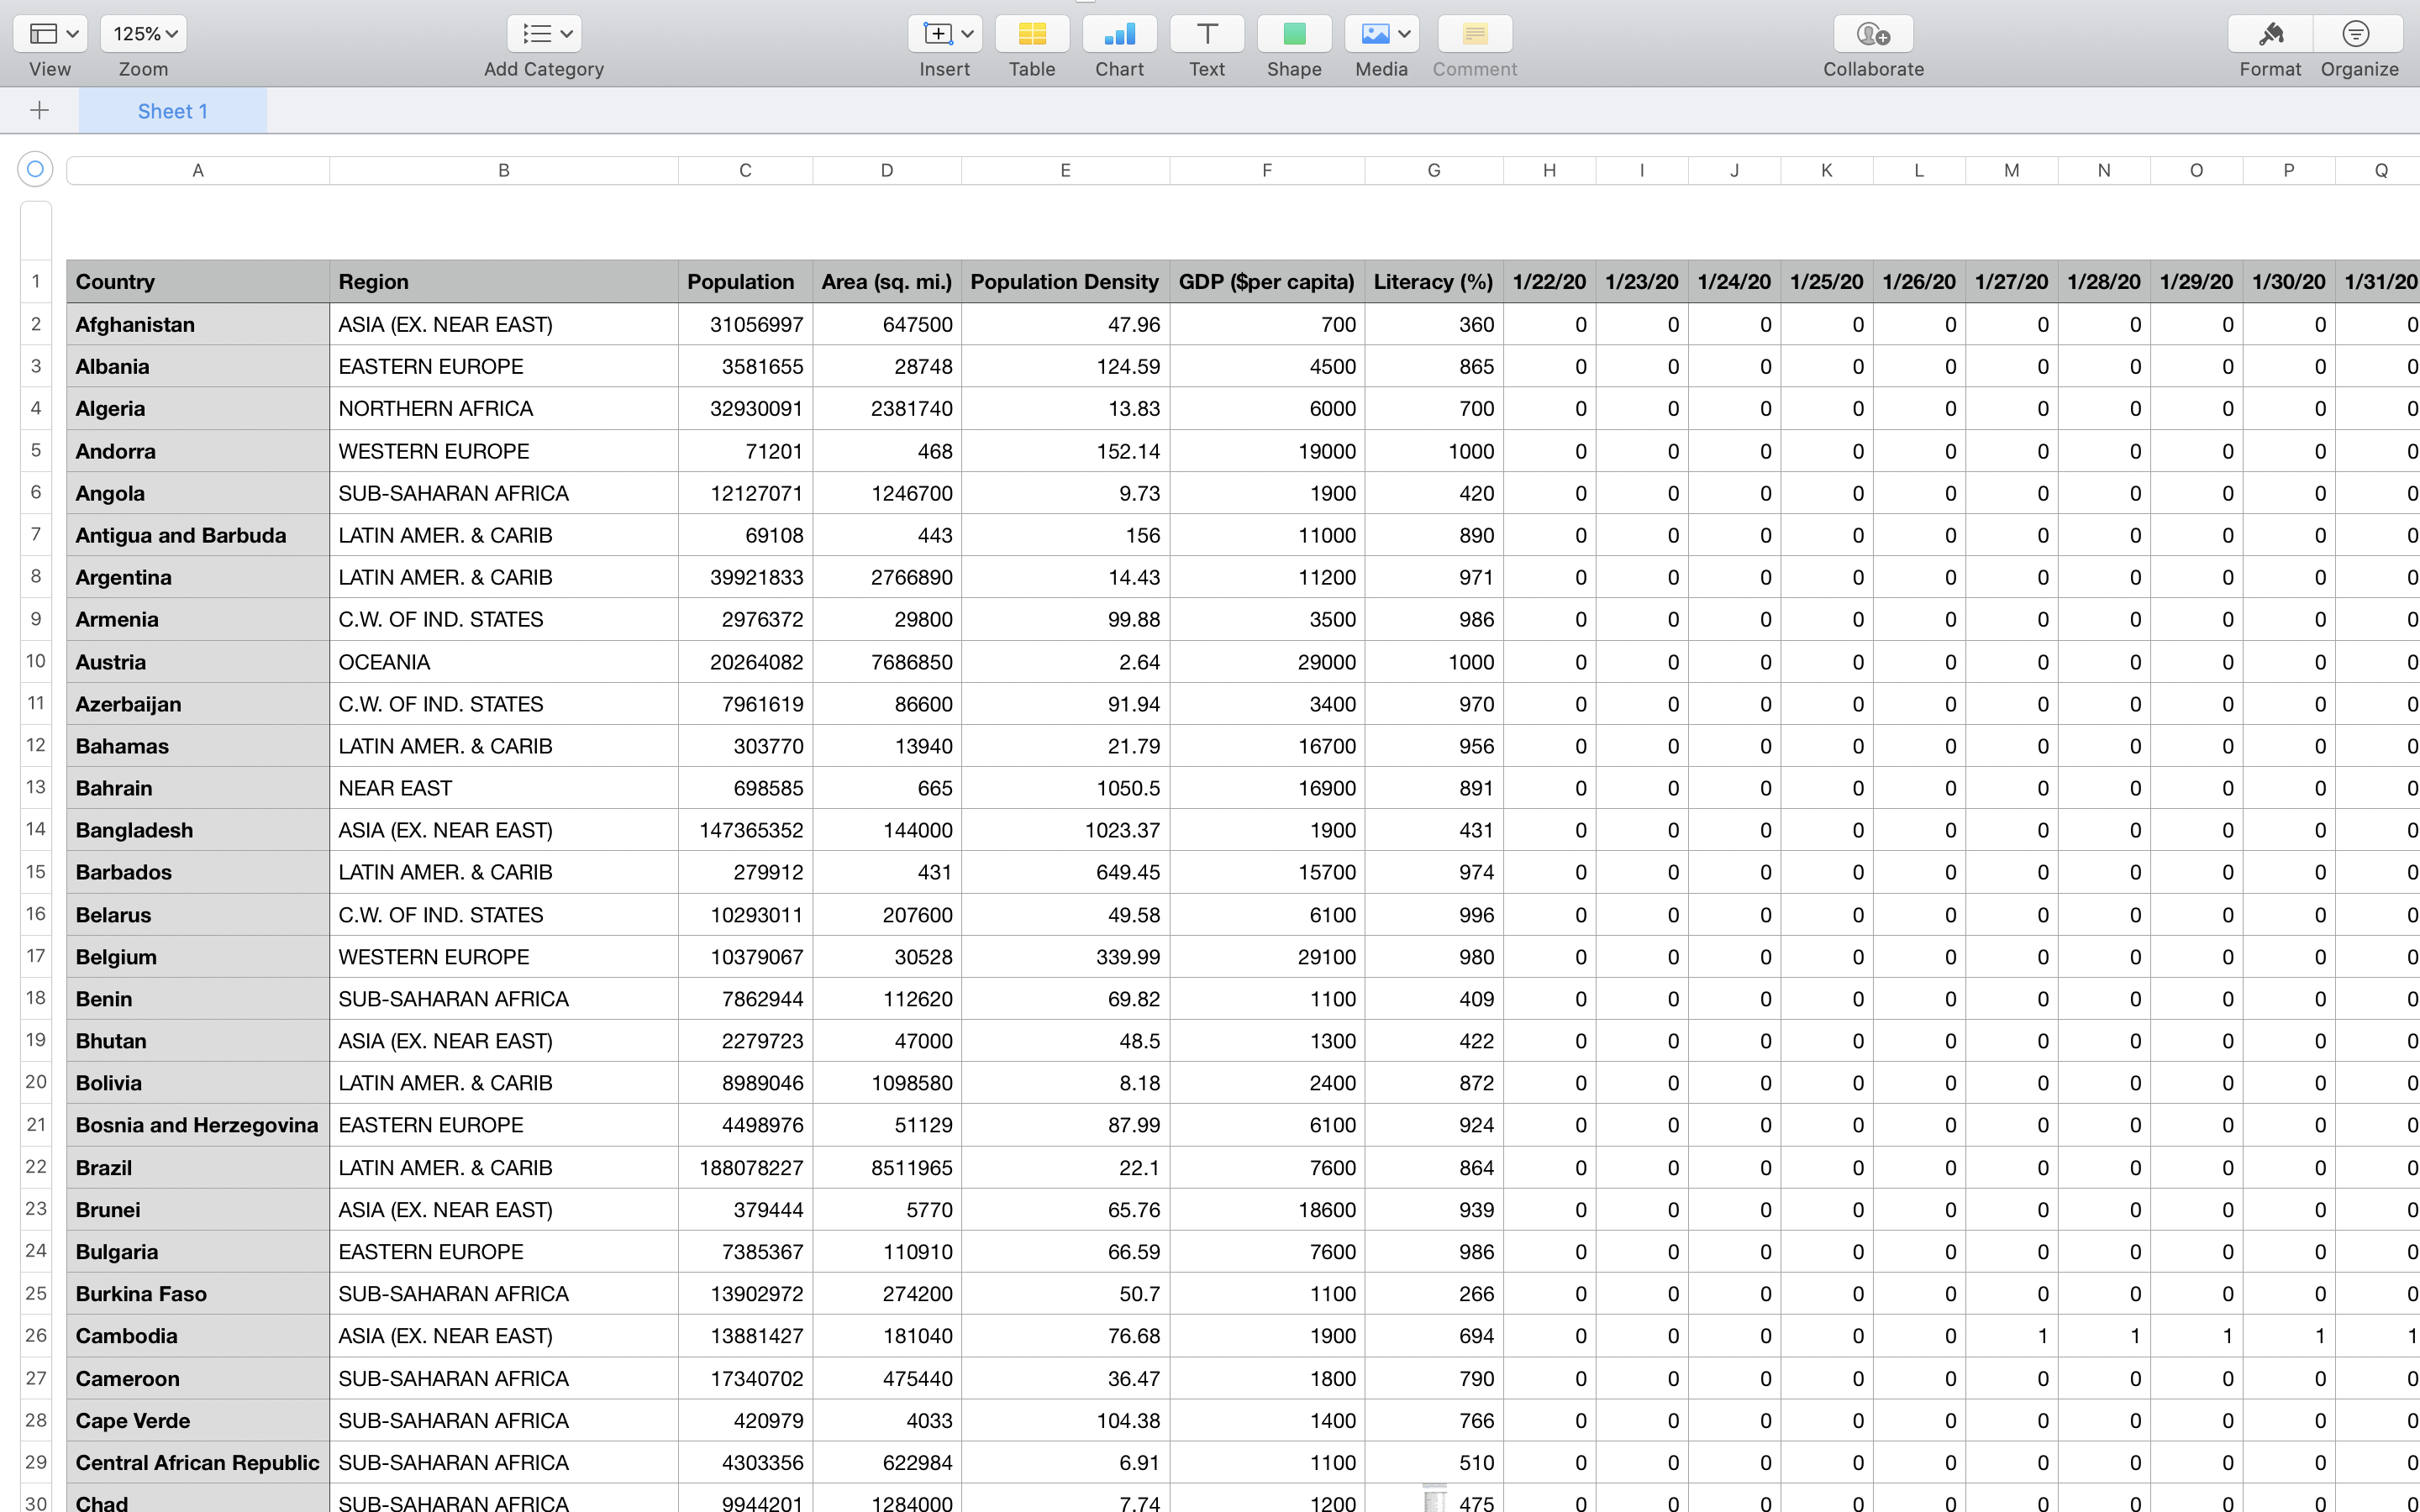The image size is (2420, 1512).
Task: Select column B header
Action: coord(504,170)
